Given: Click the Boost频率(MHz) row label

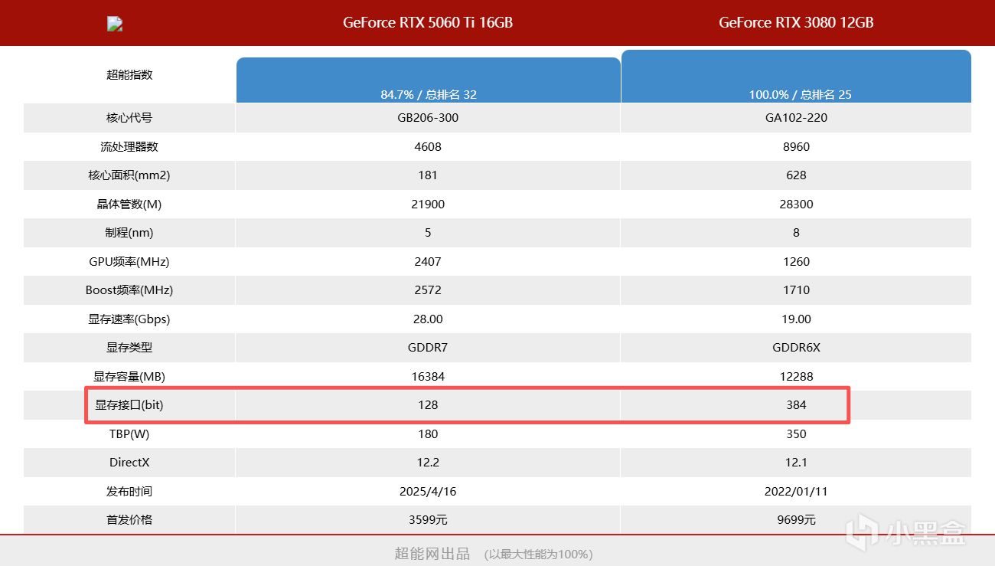Looking at the screenshot, I should click(x=129, y=290).
